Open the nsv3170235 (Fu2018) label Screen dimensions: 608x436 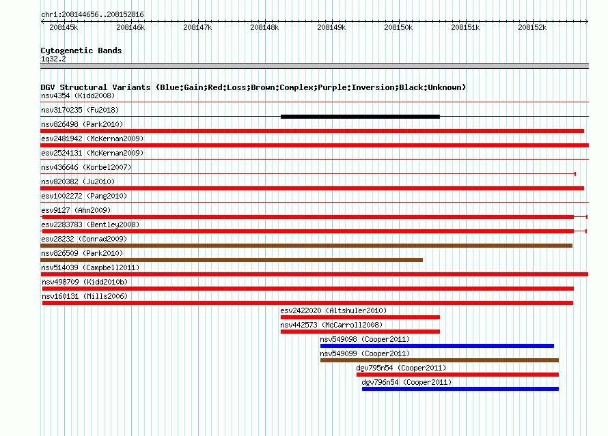click(x=80, y=110)
